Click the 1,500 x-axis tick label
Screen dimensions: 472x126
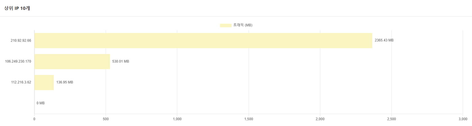(x=249, y=119)
